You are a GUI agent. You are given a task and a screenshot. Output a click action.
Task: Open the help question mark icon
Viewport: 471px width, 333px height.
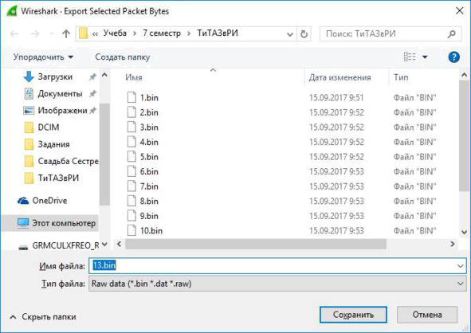(x=453, y=57)
